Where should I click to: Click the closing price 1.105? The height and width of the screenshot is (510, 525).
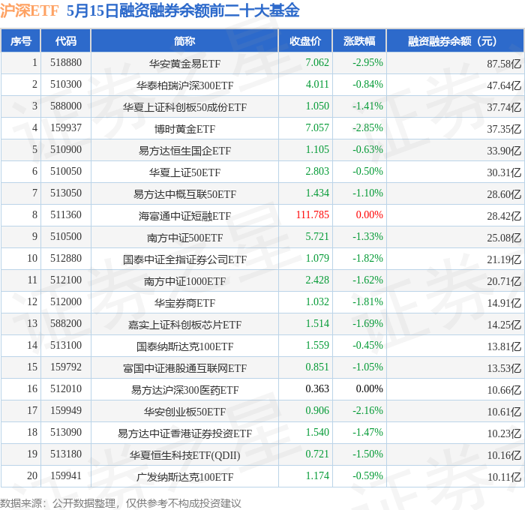pos(317,150)
